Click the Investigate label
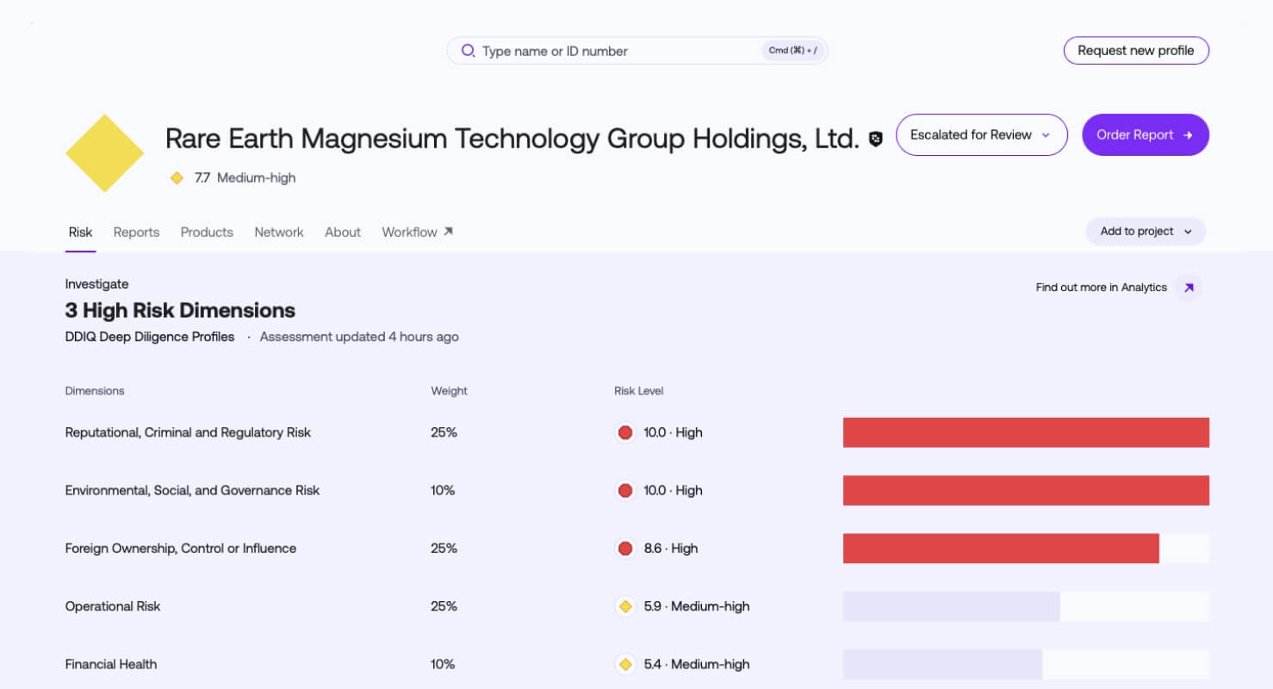 click(x=96, y=284)
